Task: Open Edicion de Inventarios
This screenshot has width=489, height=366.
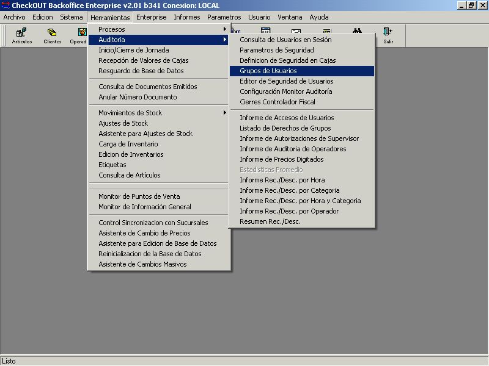Action: coord(159,154)
